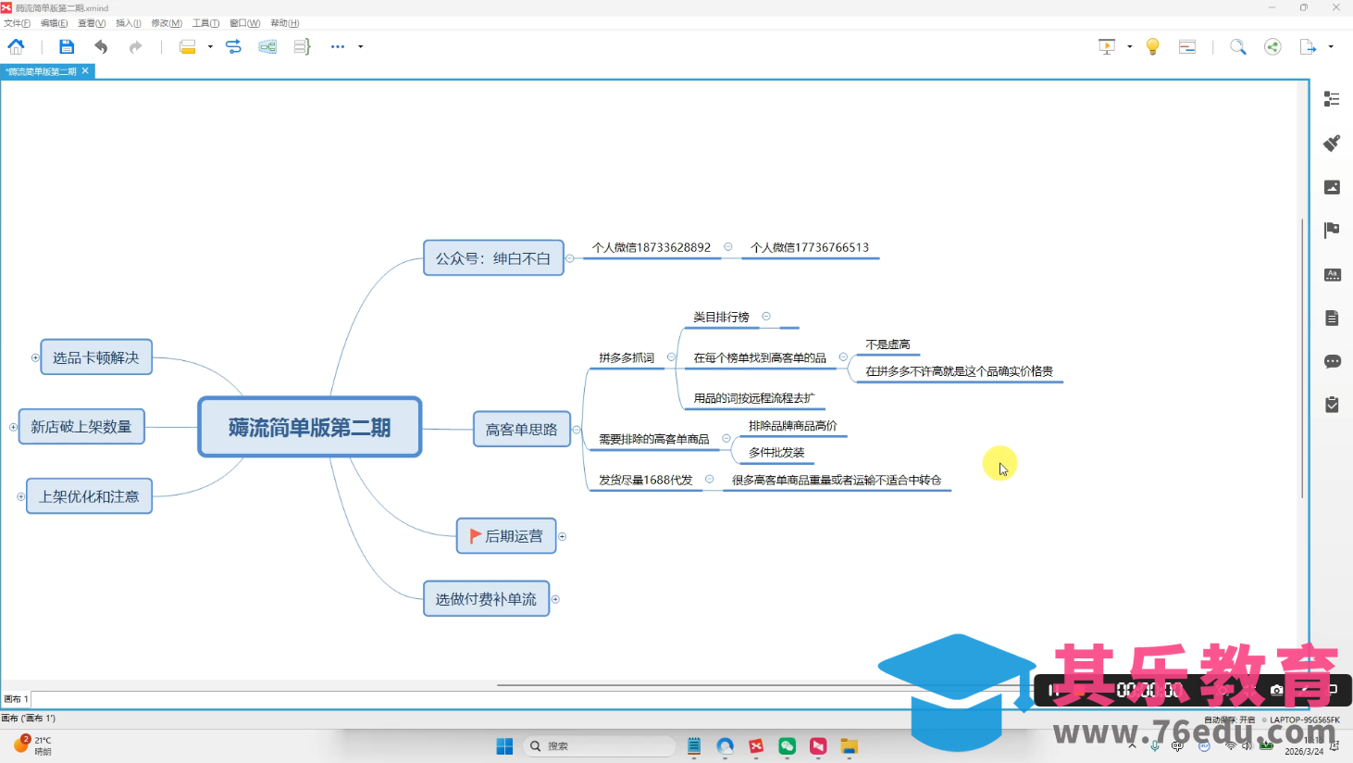1353x763 pixels.
Task: Open the search tool
Action: [1238, 46]
